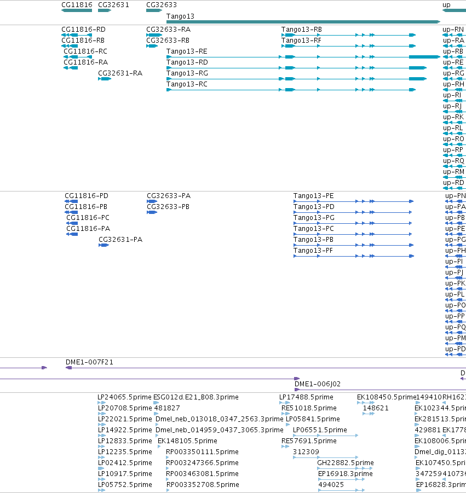Select BAC clone DME1-007F21
The width and height of the screenshot is (466, 493).
click(89, 362)
